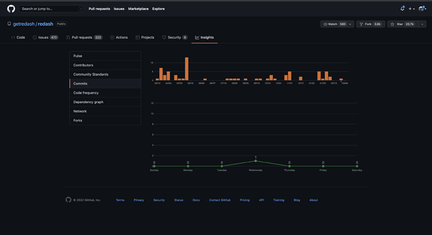
Task: Click the repository icon beside getredash
Action: click(9, 24)
